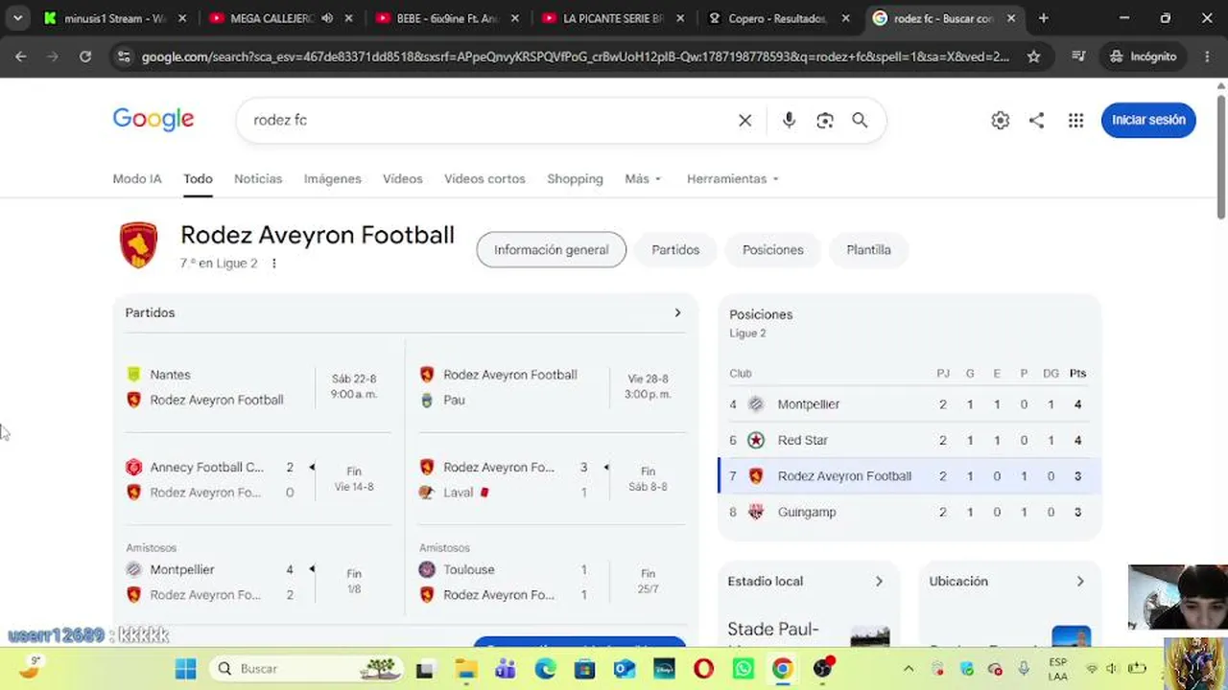This screenshot has width=1228, height=690.
Task: Close the LA PICANTE SERIE browser tab
Action: (x=679, y=18)
